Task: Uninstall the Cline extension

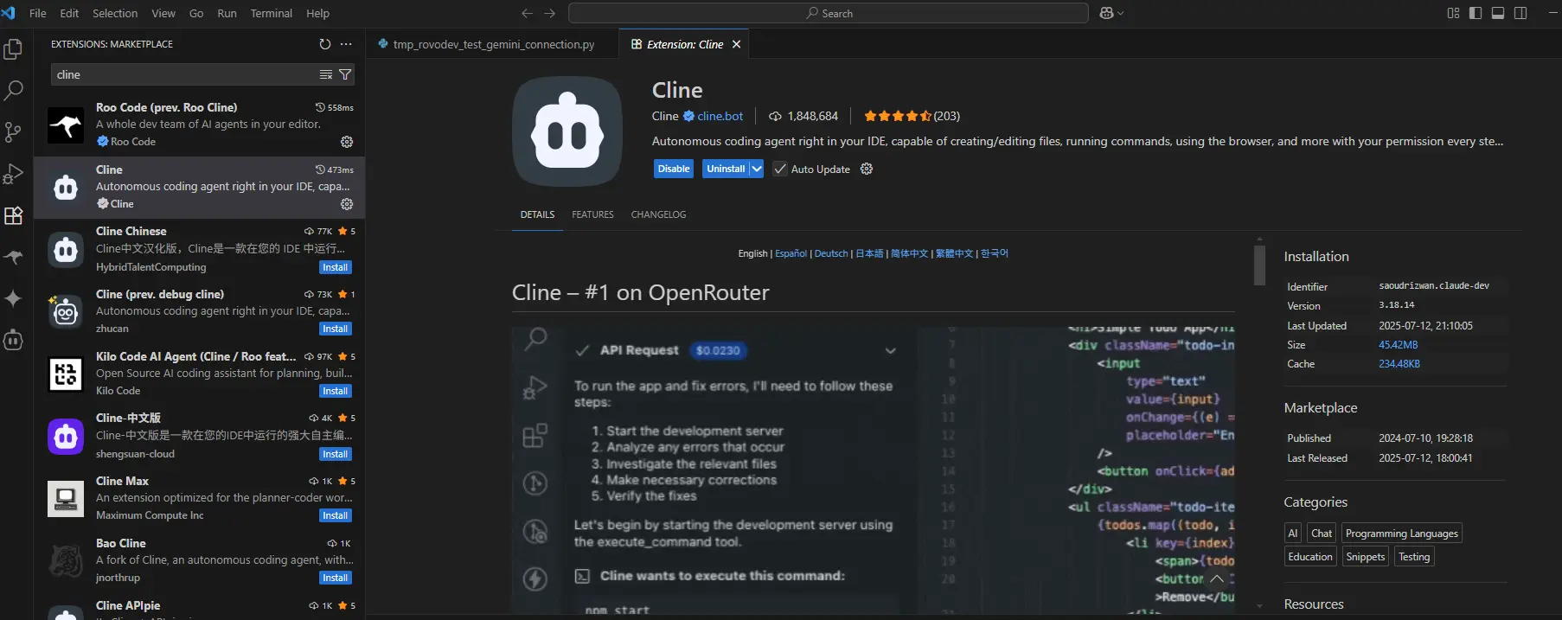Action: click(x=726, y=169)
